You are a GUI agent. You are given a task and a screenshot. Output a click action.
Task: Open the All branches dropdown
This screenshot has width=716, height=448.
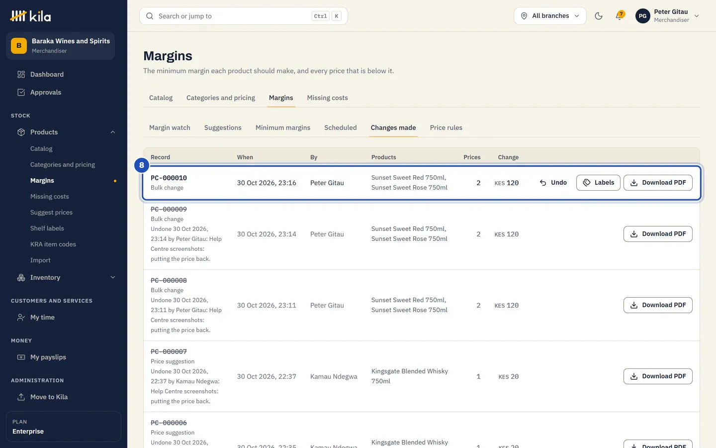(550, 16)
